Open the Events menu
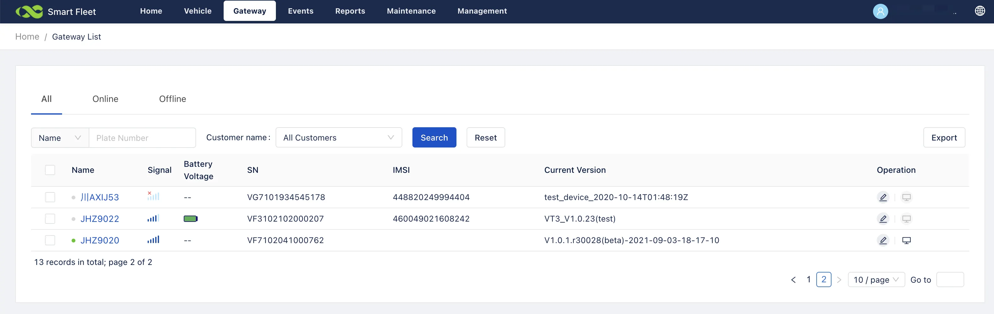The image size is (994, 314). [301, 11]
